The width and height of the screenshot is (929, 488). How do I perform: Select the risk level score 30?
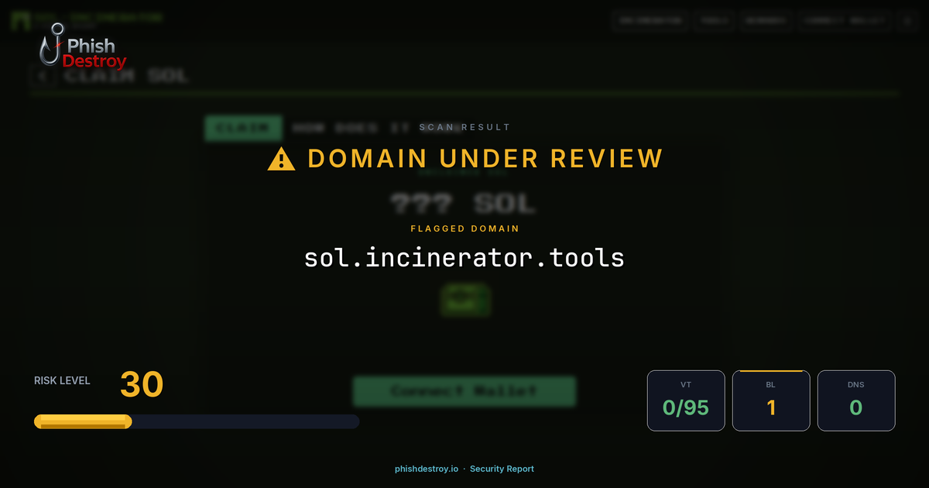click(140, 384)
